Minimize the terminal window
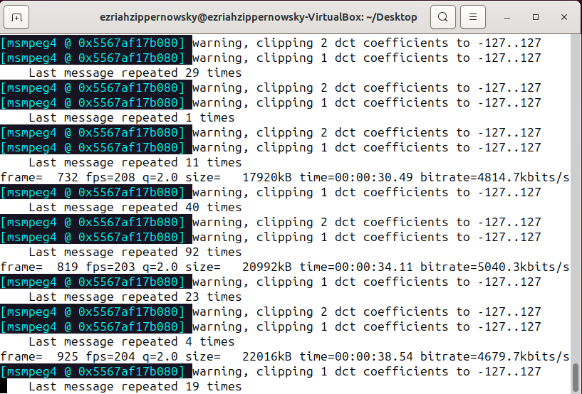 pos(507,17)
